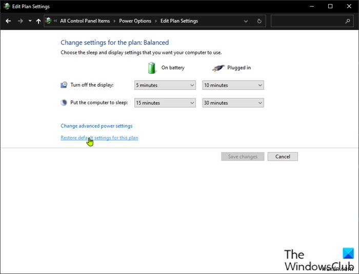Click the green battery icon
359x274 pixels.
pyautogui.click(x=151, y=68)
